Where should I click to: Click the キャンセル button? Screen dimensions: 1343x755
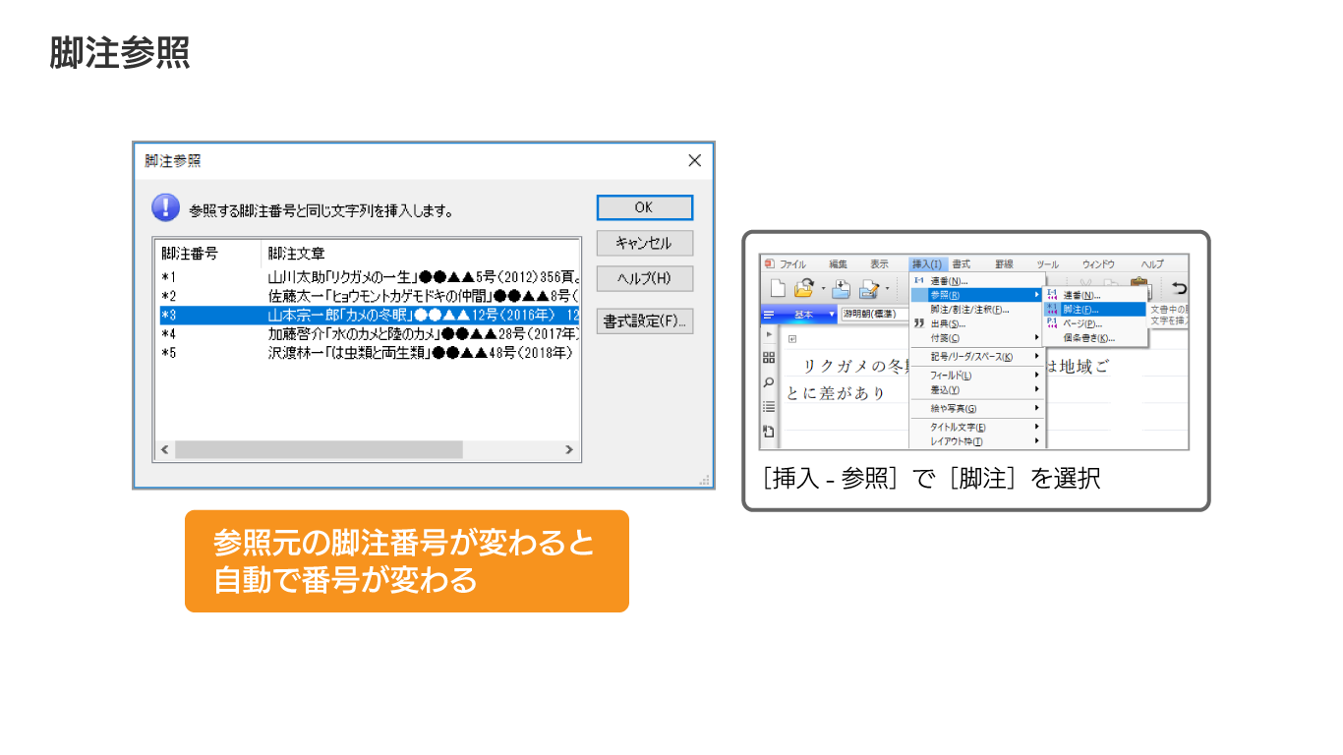pos(644,243)
